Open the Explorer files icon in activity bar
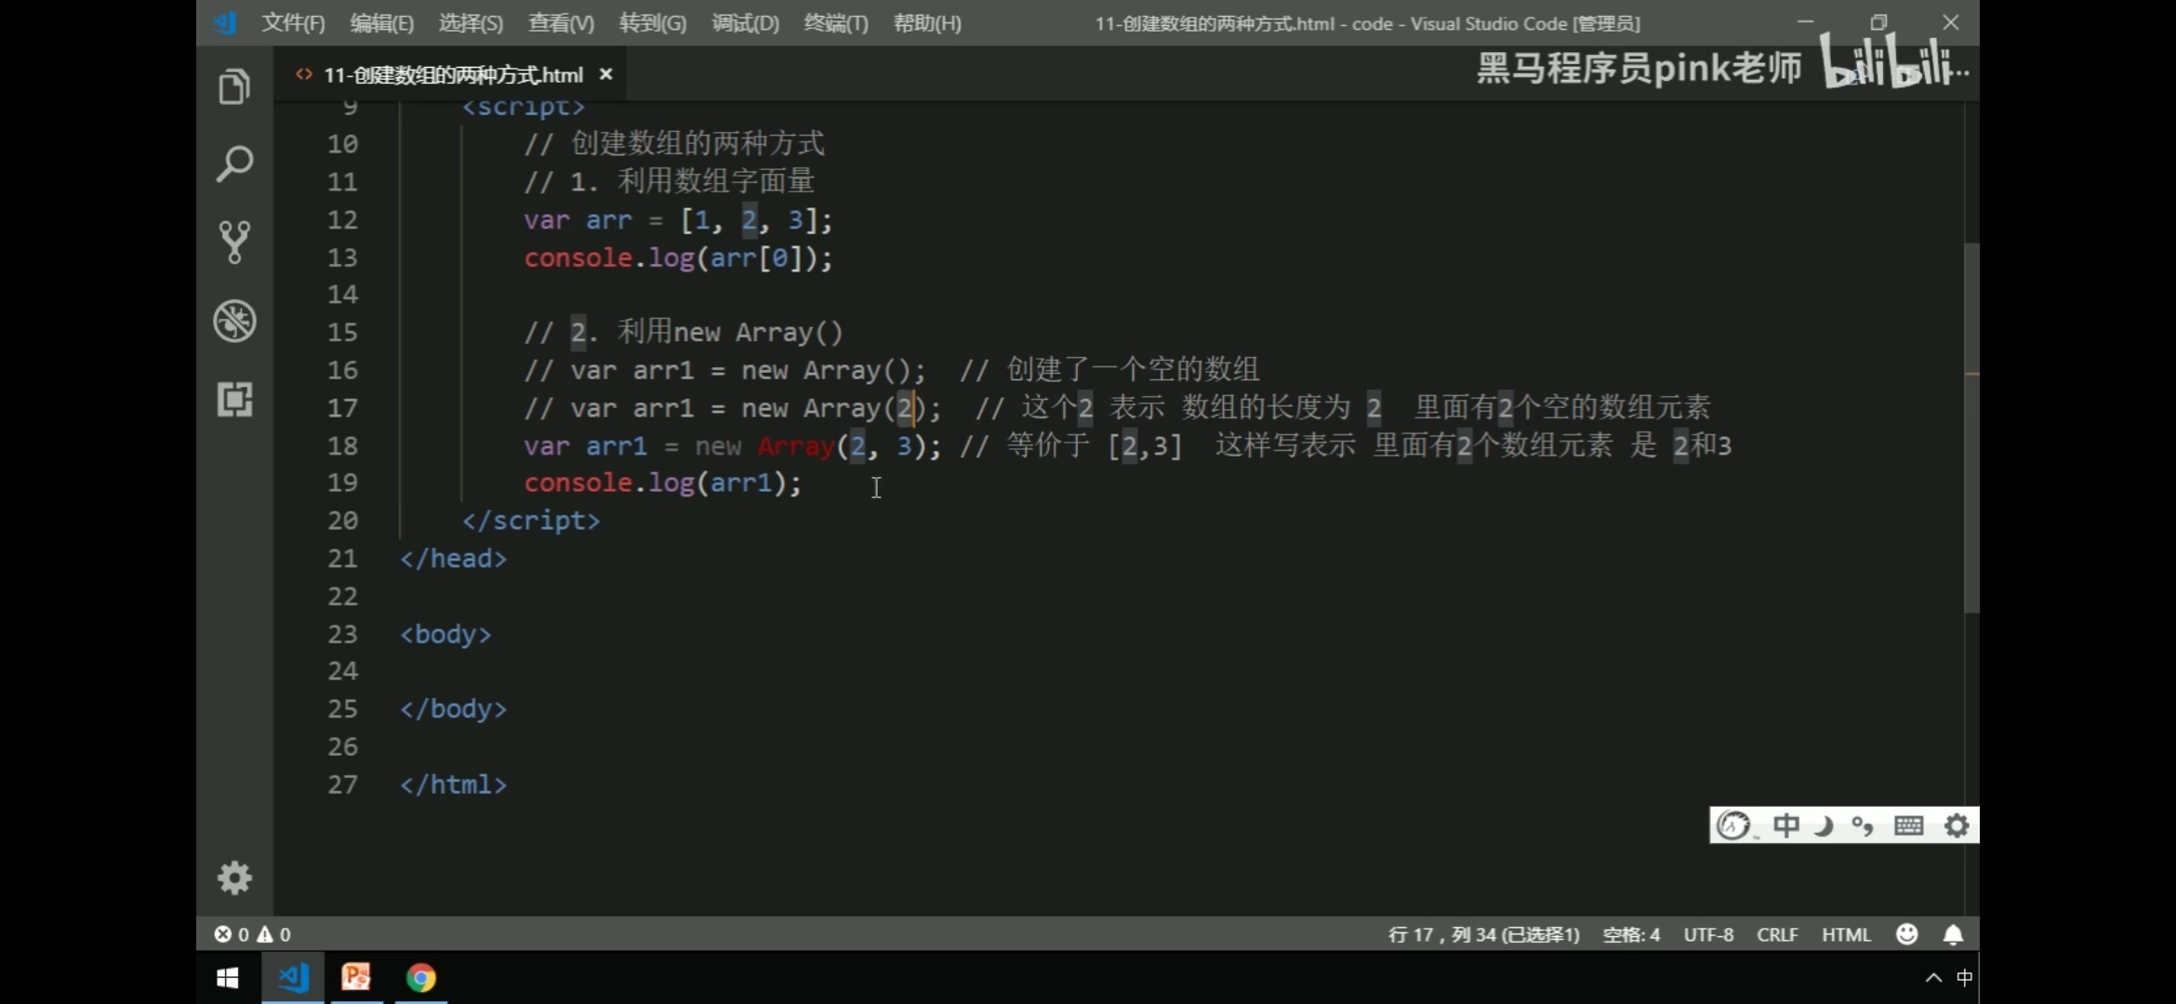 [234, 86]
